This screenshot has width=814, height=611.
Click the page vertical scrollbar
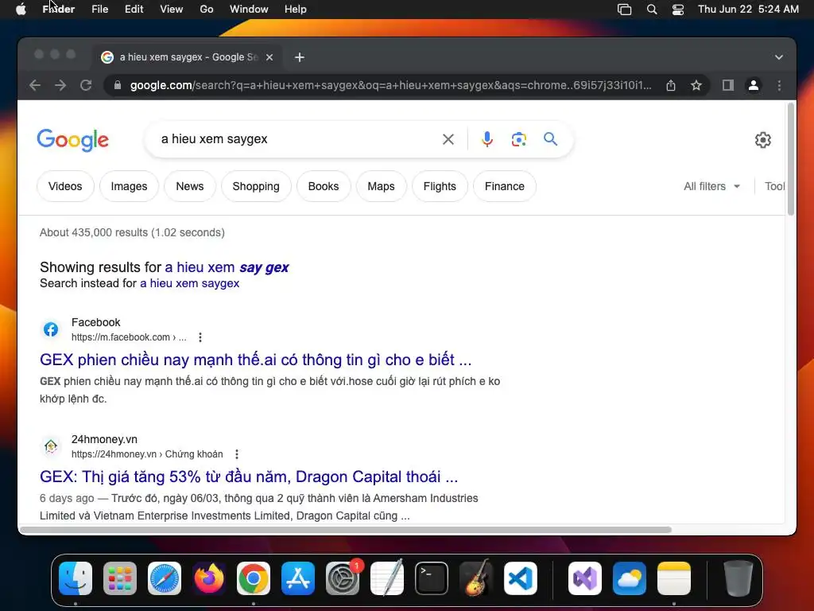[791, 159]
